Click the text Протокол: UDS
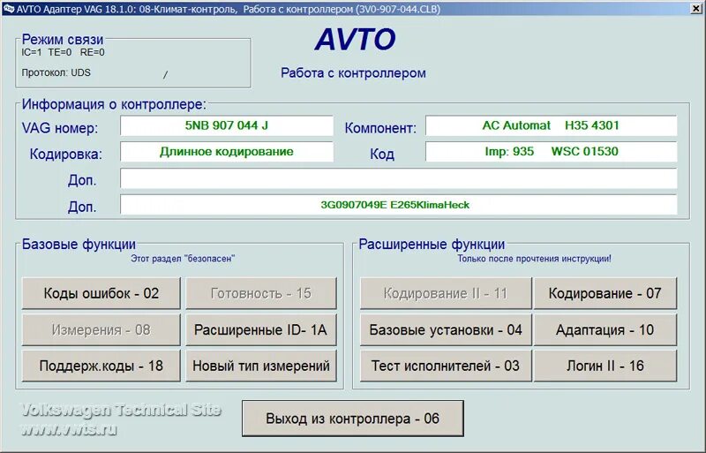This screenshot has height=453, width=706. point(56,72)
